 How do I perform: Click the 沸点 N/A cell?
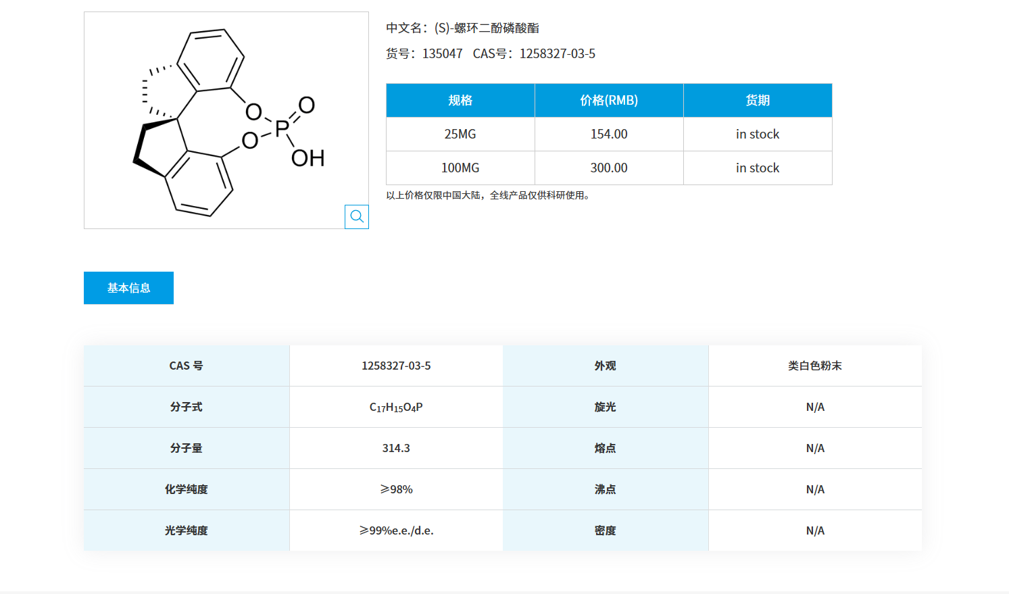point(814,489)
